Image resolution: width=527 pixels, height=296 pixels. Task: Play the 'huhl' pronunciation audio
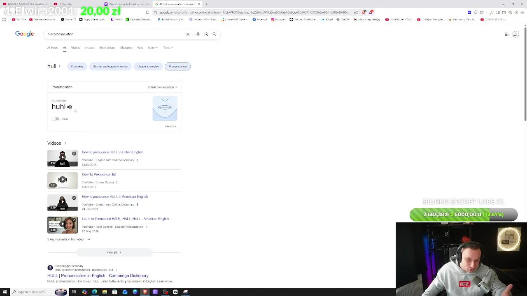click(70, 107)
